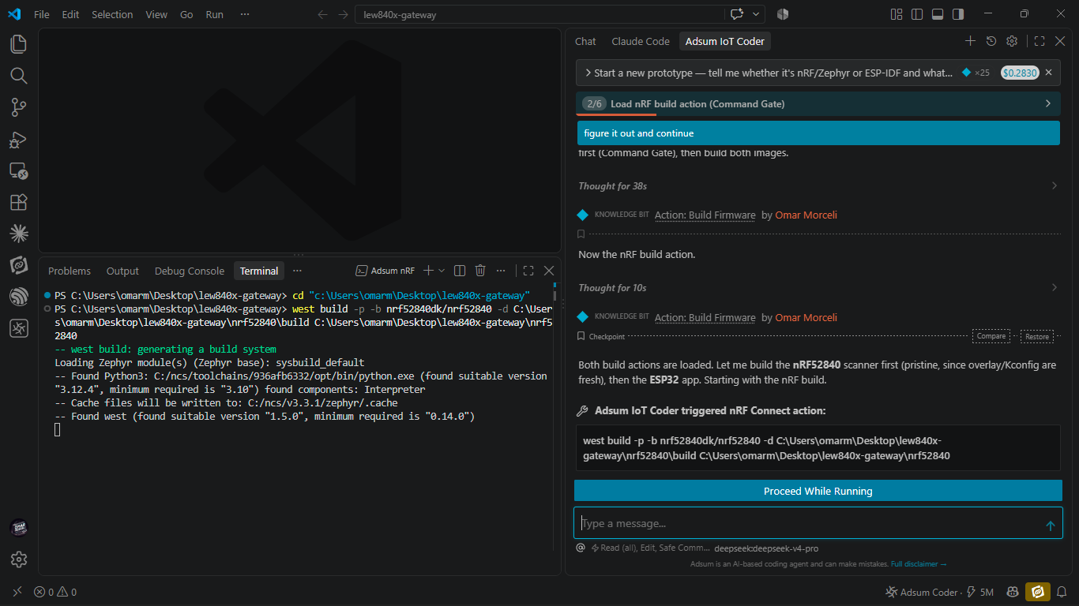Screen dimensions: 1079x606
Task: Open Adsum chat history
Action: (991, 41)
